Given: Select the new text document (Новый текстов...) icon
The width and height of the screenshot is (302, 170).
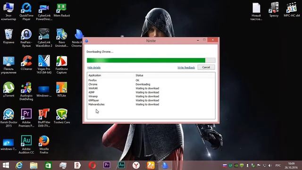Looking at the screenshot, I should click(256, 11).
